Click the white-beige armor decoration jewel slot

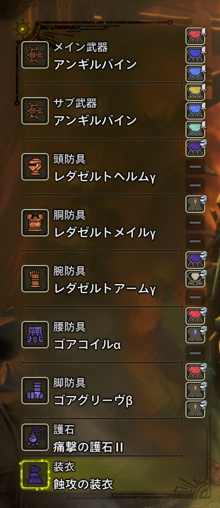(195, 279)
